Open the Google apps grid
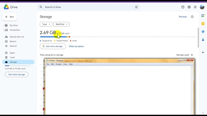This screenshot has height=116, width=207. point(195,7)
